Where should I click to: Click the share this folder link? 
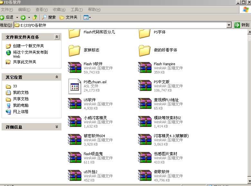tap(24, 62)
